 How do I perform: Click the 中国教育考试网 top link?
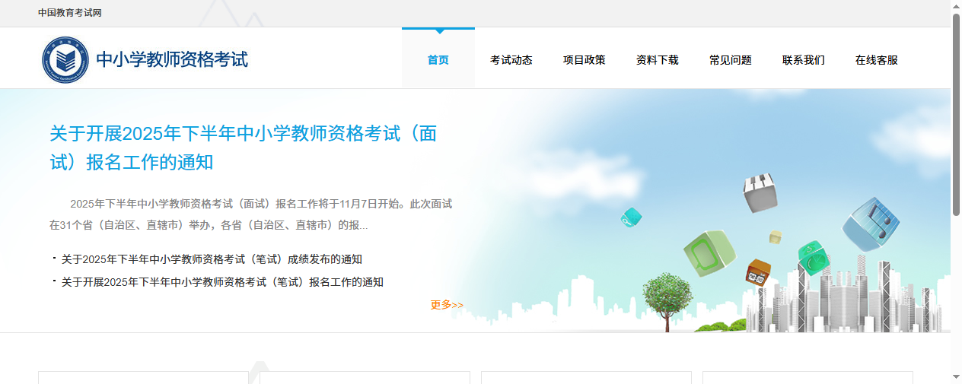pyautogui.click(x=70, y=13)
